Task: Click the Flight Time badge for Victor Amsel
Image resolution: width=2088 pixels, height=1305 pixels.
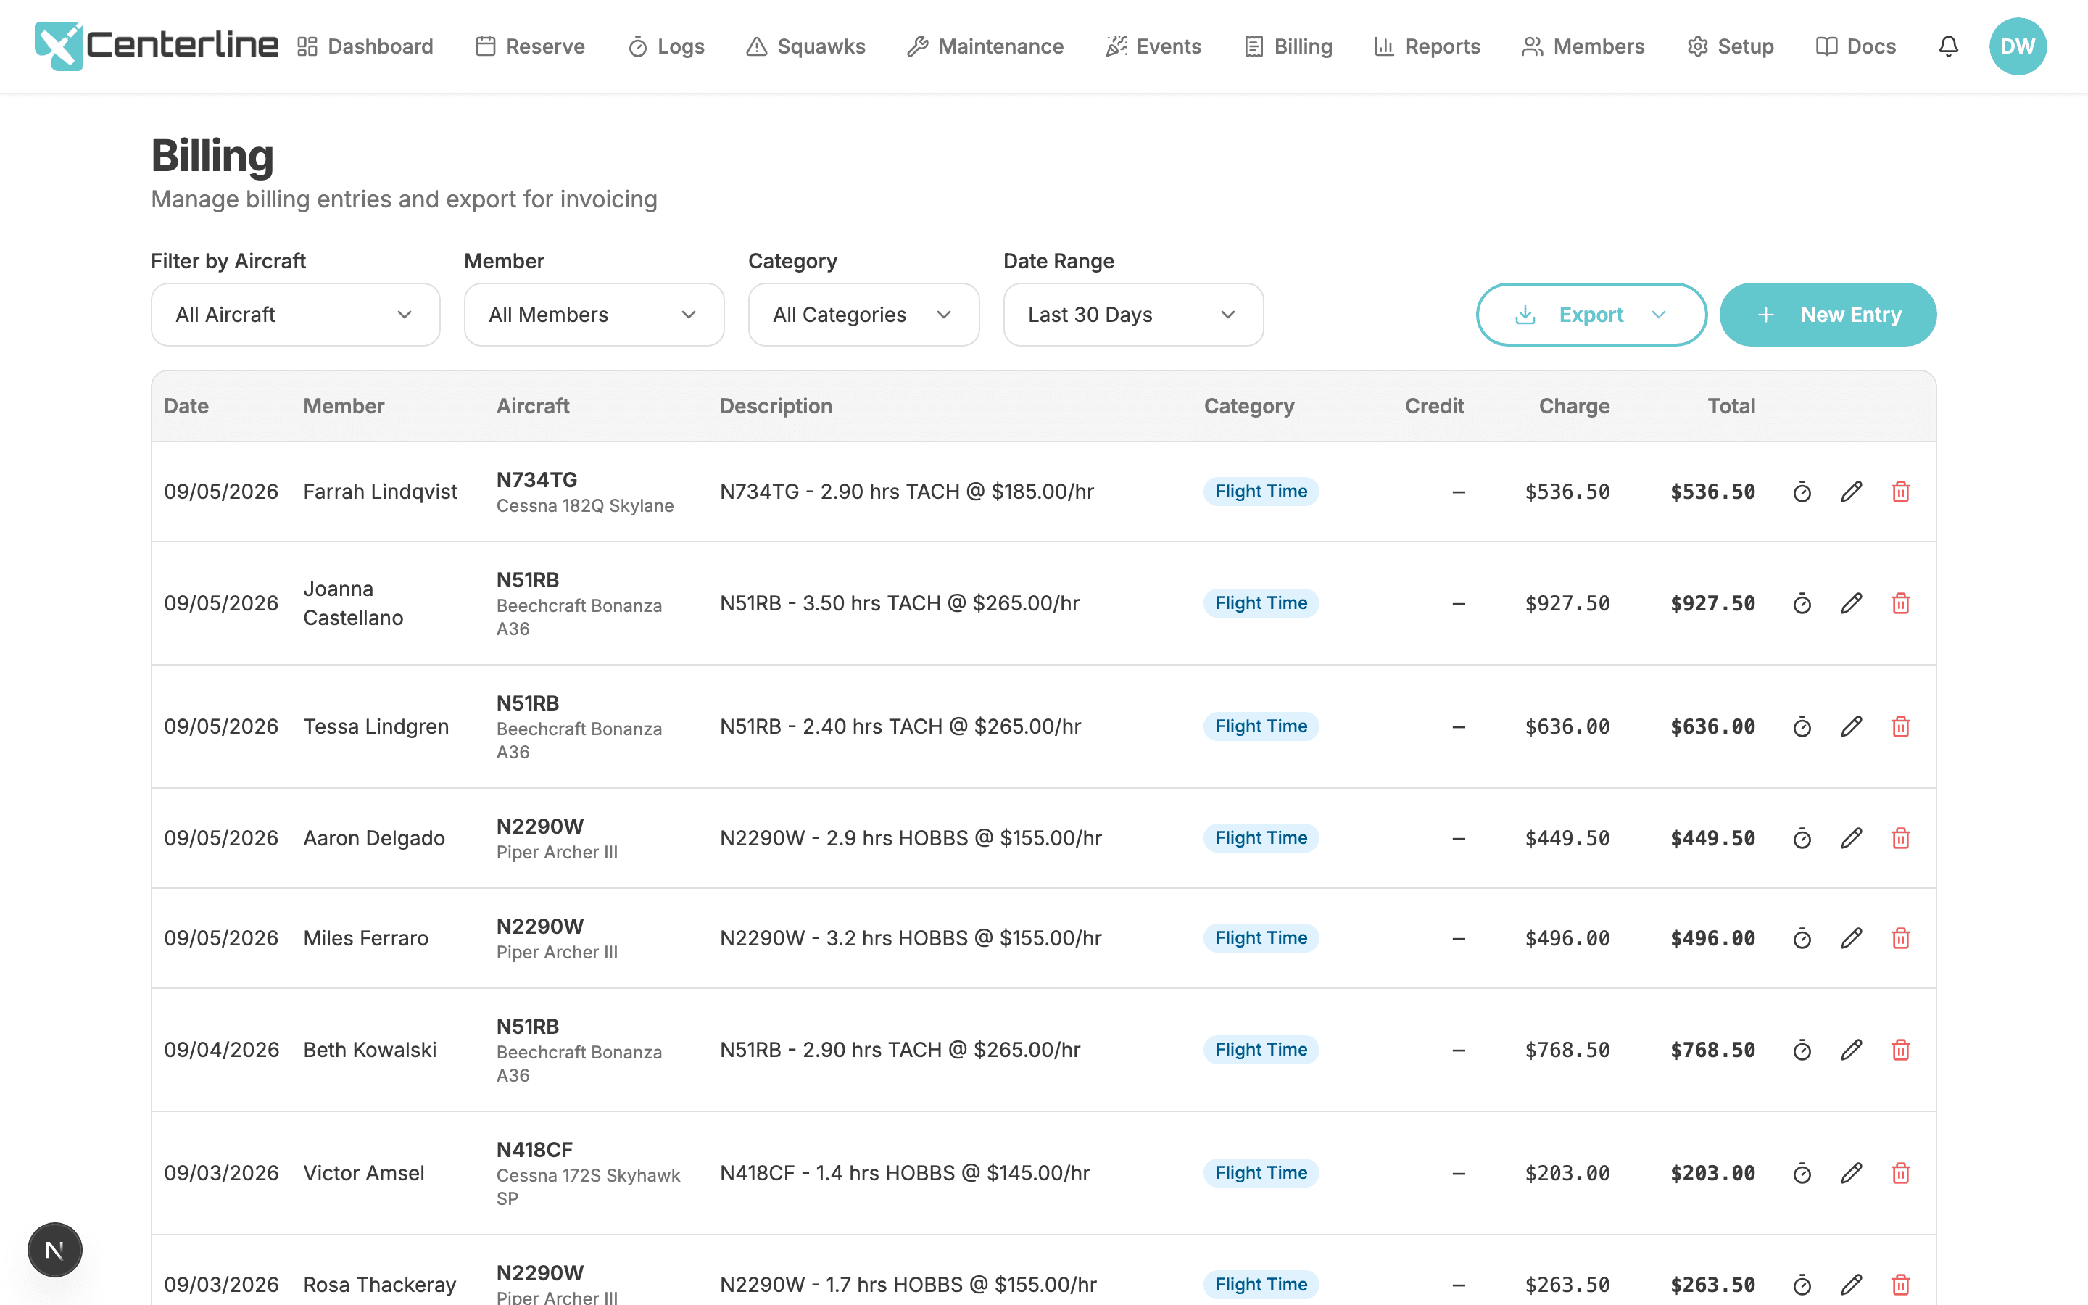Action: 1261,1173
